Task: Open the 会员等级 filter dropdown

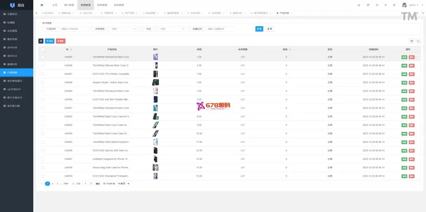Action: pyautogui.click(x=122, y=29)
